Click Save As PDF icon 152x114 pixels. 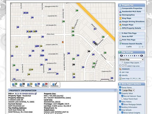(x=120, y=36)
